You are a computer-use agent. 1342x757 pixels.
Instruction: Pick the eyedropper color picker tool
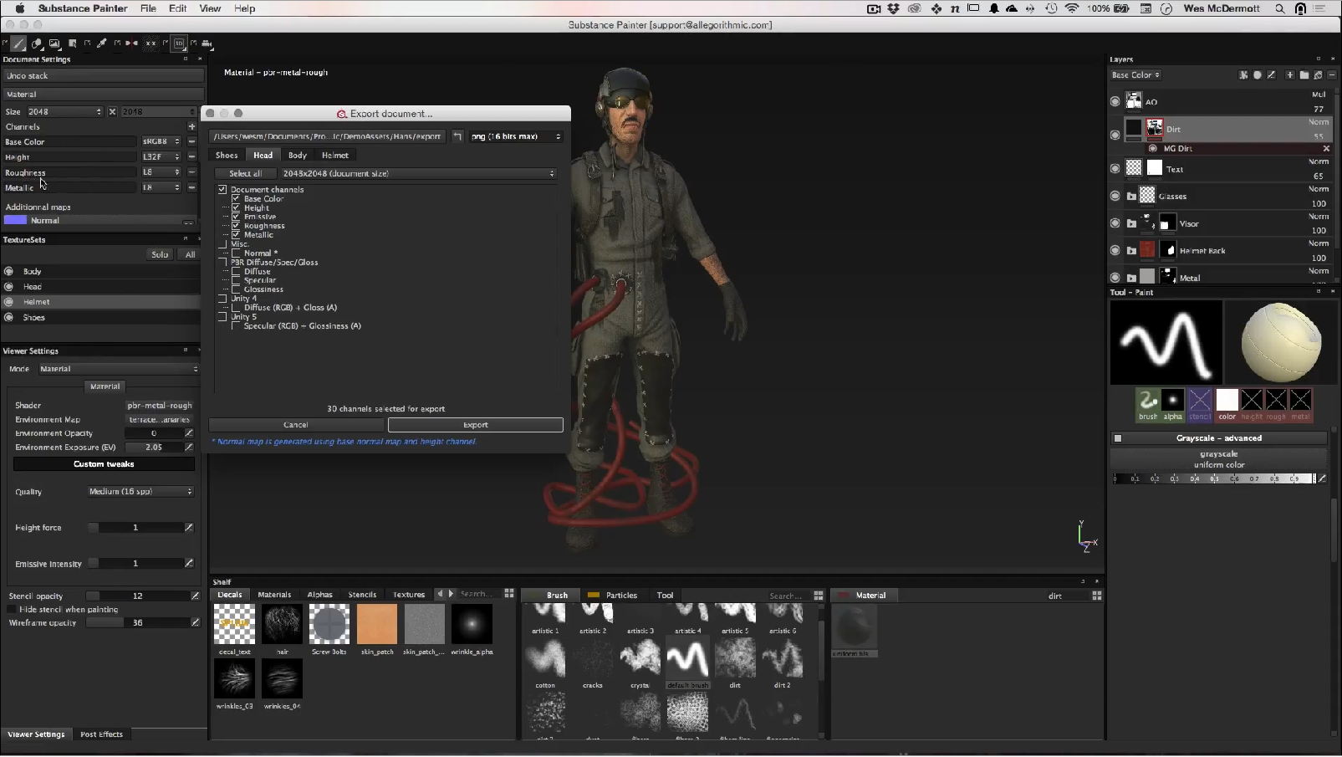102,43
